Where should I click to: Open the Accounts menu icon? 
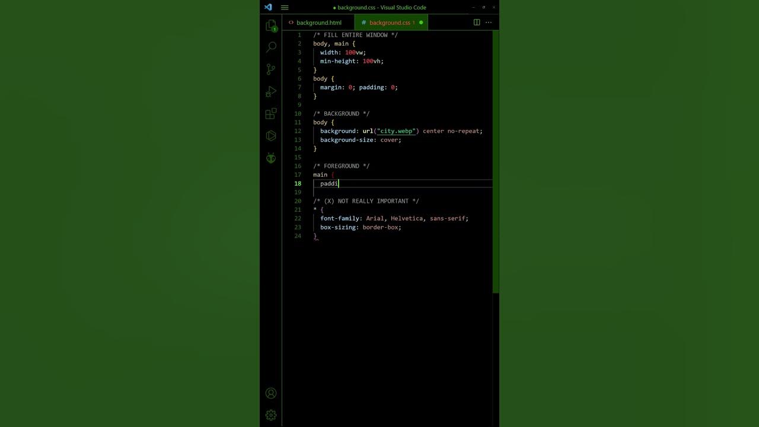point(271,393)
